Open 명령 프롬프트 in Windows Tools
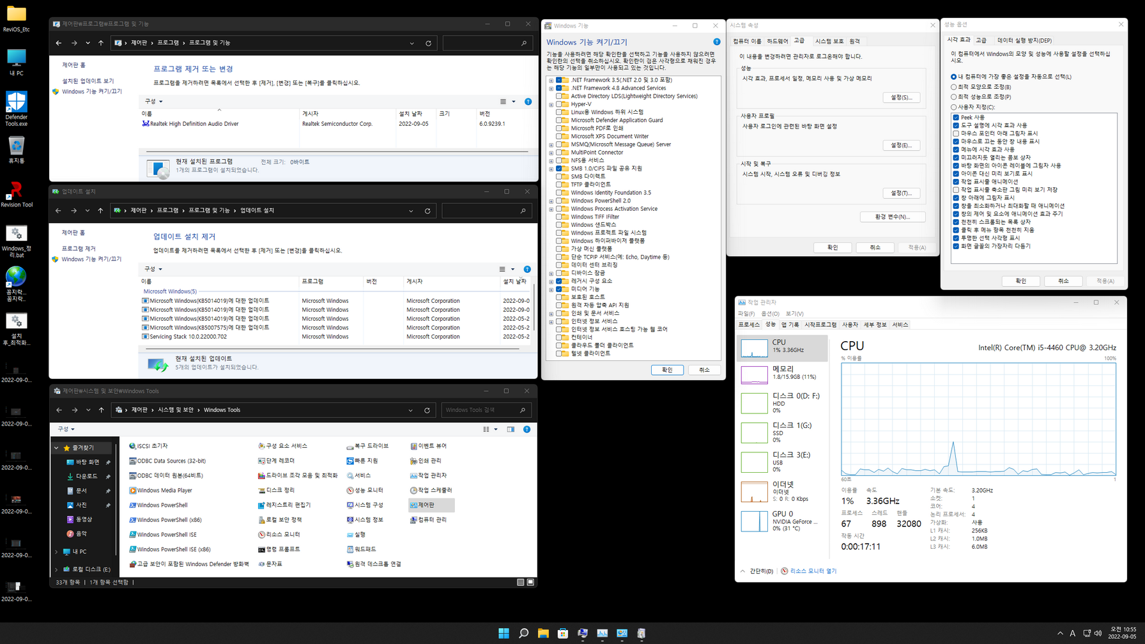 click(279, 549)
